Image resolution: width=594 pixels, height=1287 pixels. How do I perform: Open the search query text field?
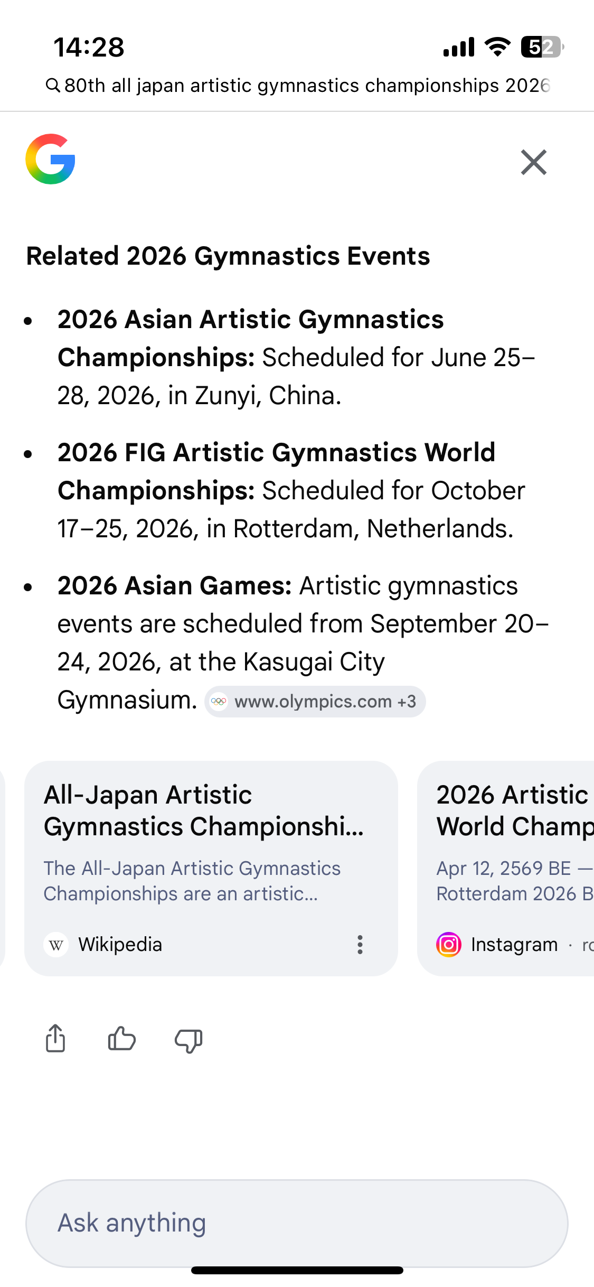click(x=306, y=86)
